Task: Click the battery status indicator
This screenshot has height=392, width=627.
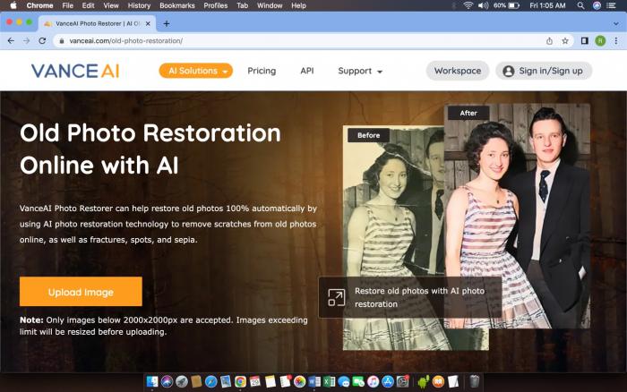Action: [506, 5]
